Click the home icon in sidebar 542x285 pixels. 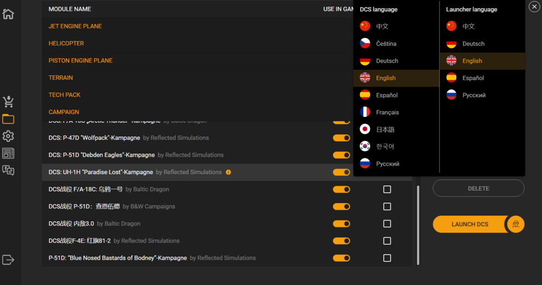coord(8,14)
